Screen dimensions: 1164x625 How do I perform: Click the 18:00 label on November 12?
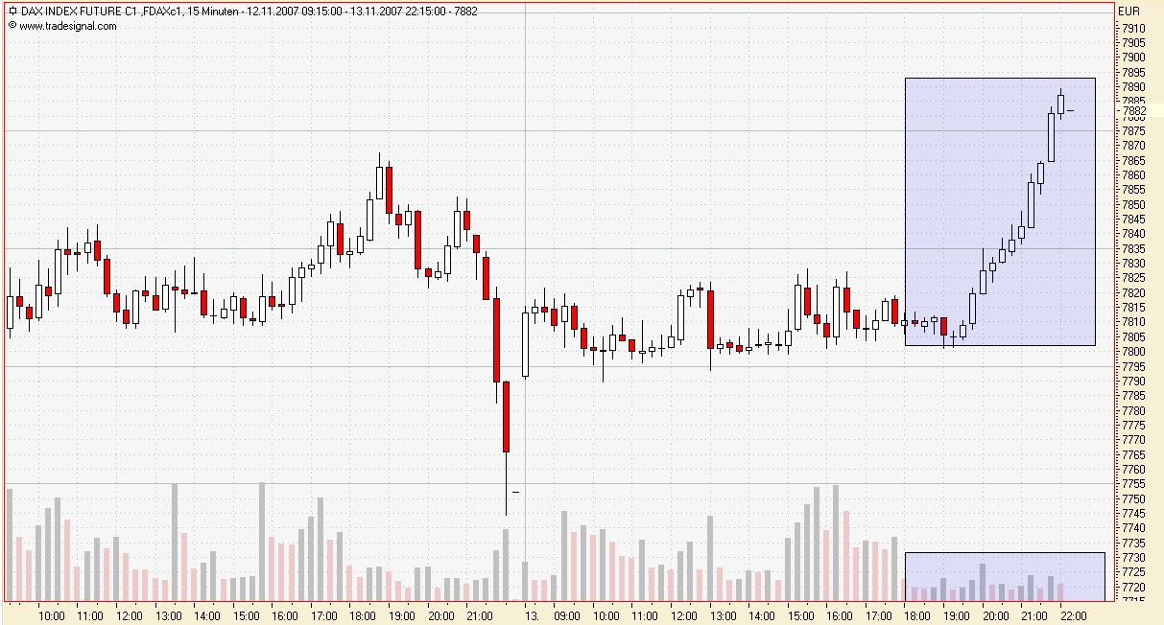[x=363, y=615]
